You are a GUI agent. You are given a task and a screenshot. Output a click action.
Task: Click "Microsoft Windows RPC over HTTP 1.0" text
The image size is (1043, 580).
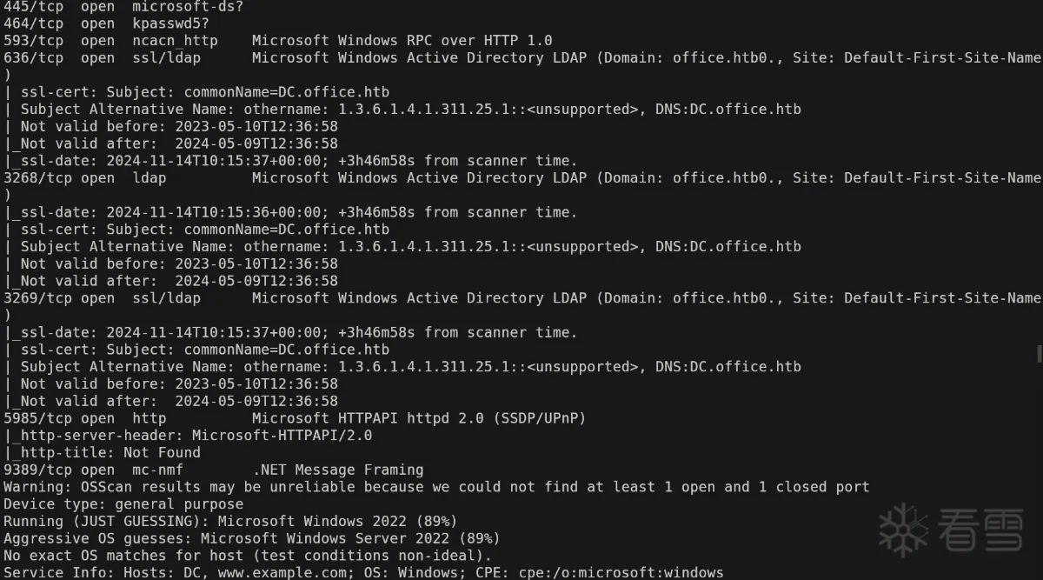(402, 41)
